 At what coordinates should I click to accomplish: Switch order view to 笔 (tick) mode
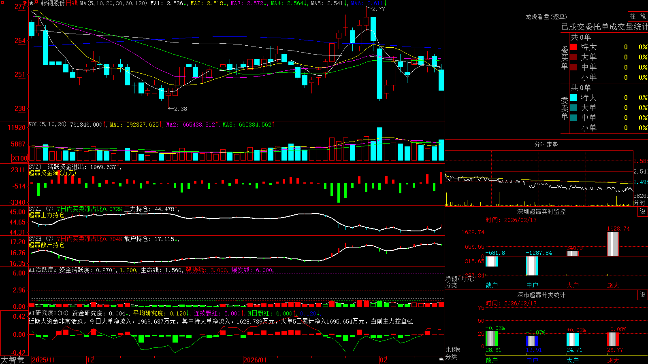coord(643,16)
